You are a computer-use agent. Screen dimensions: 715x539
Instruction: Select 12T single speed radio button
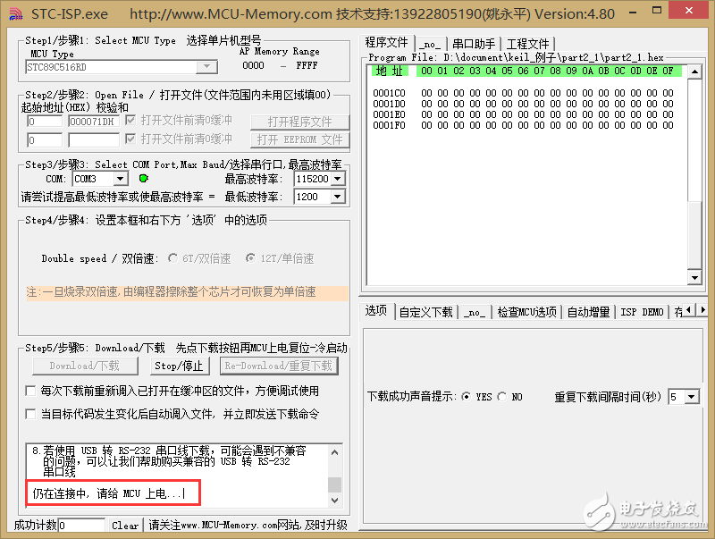pos(250,258)
